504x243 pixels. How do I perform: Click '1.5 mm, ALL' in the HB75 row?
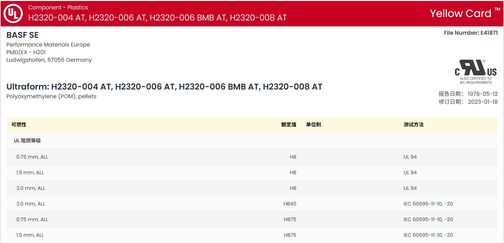pyautogui.click(x=30, y=235)
